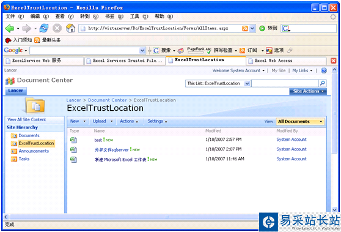Click the spell check ABC icon
This screenshot has height=232, width=341.
point(208,50)
